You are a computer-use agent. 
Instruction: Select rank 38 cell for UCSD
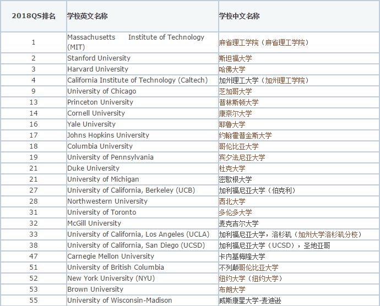[x=34, y=245]
